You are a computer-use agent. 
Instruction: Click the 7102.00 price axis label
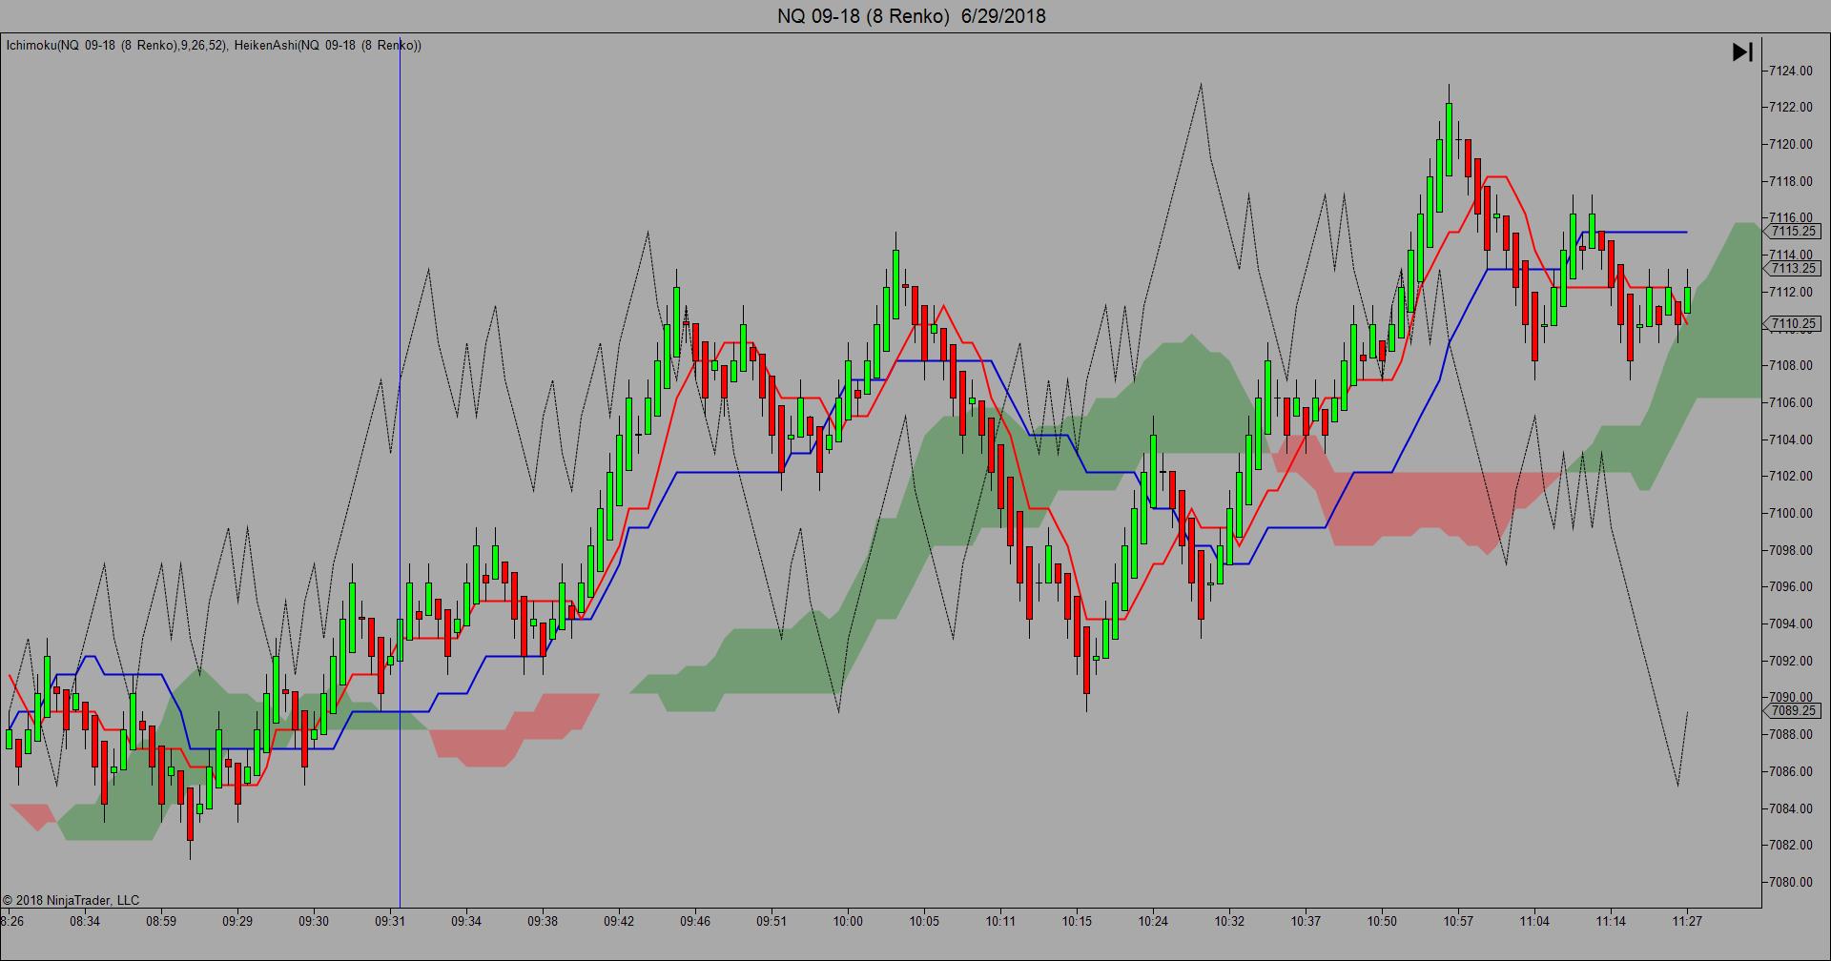[x=1791, y=476]
